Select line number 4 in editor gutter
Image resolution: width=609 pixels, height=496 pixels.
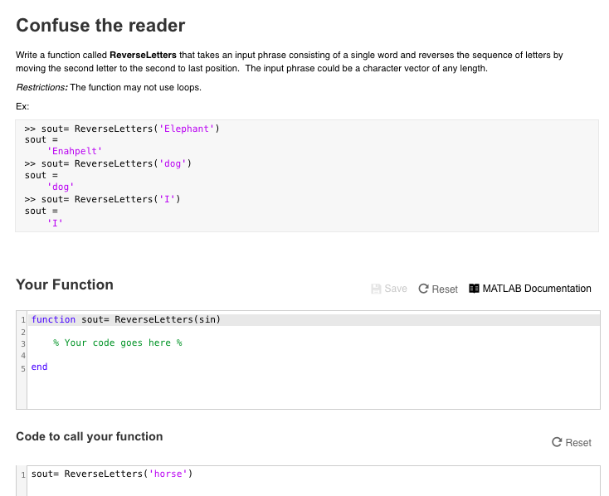(x=23, y=355)
